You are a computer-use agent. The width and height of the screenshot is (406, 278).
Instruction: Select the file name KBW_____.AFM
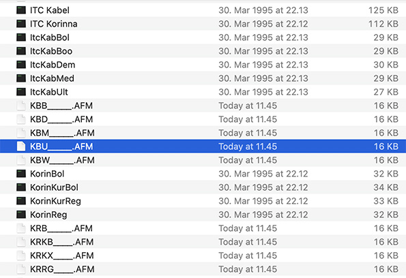point(62,160)
